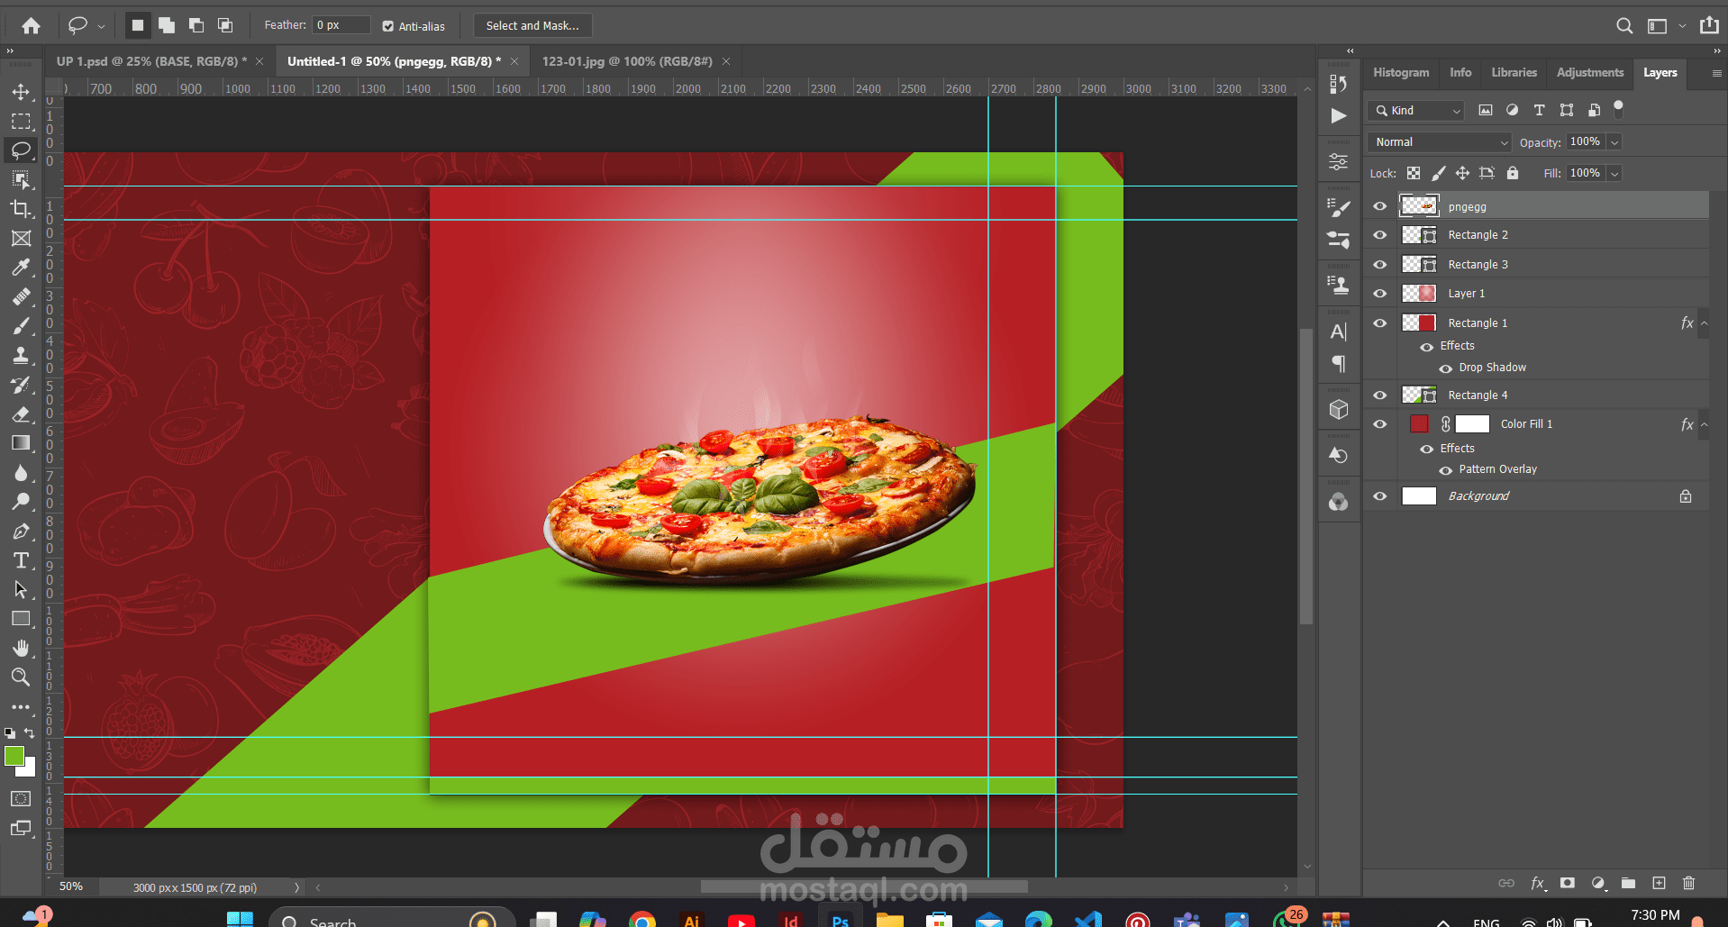Open the Adjustments panel tab

(1589, 72)
